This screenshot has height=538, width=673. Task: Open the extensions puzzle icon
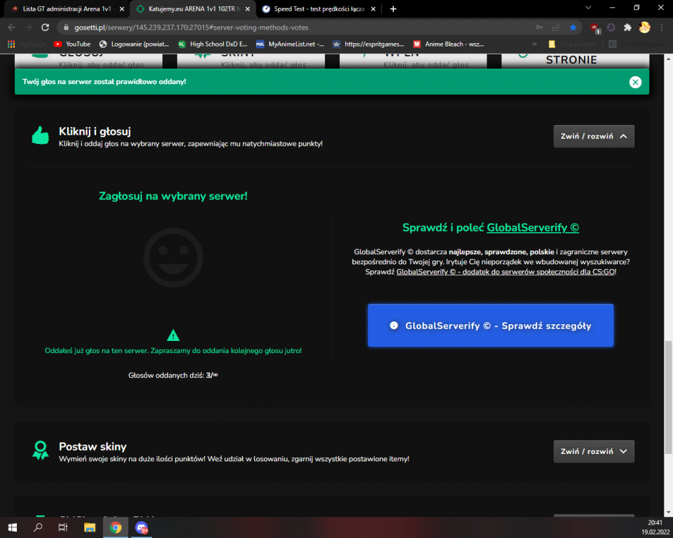pos(627,28)
